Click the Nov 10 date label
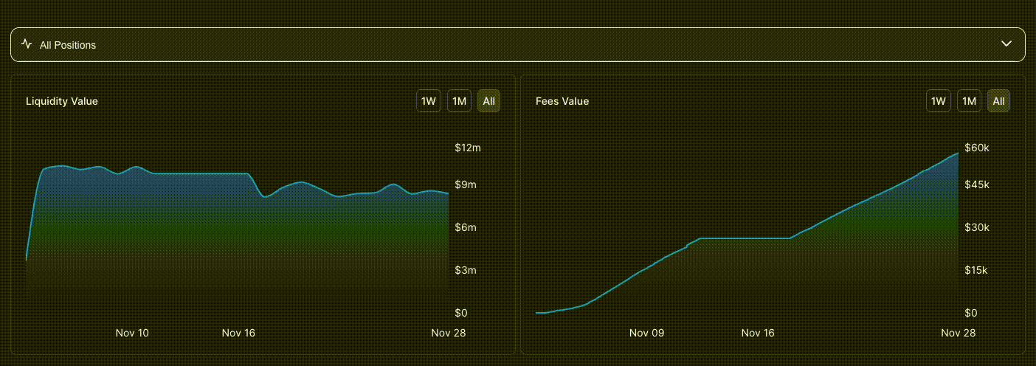 click(132, 333)
